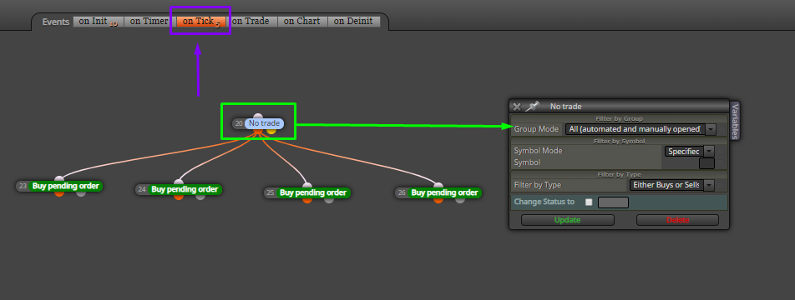
Task: Toggle the checkbox beside the Symbol field
Action: 721,162
